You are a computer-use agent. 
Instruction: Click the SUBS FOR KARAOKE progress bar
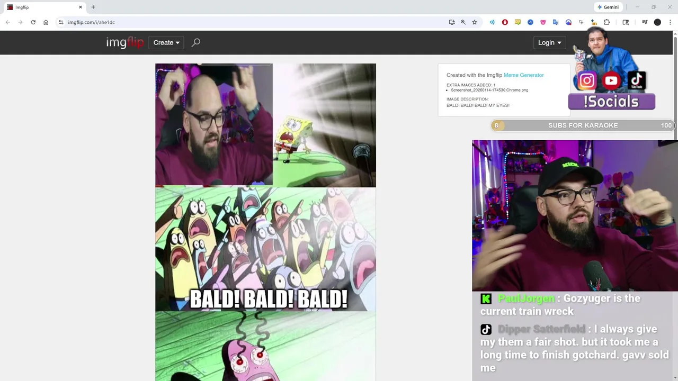[x=583, y=125]
